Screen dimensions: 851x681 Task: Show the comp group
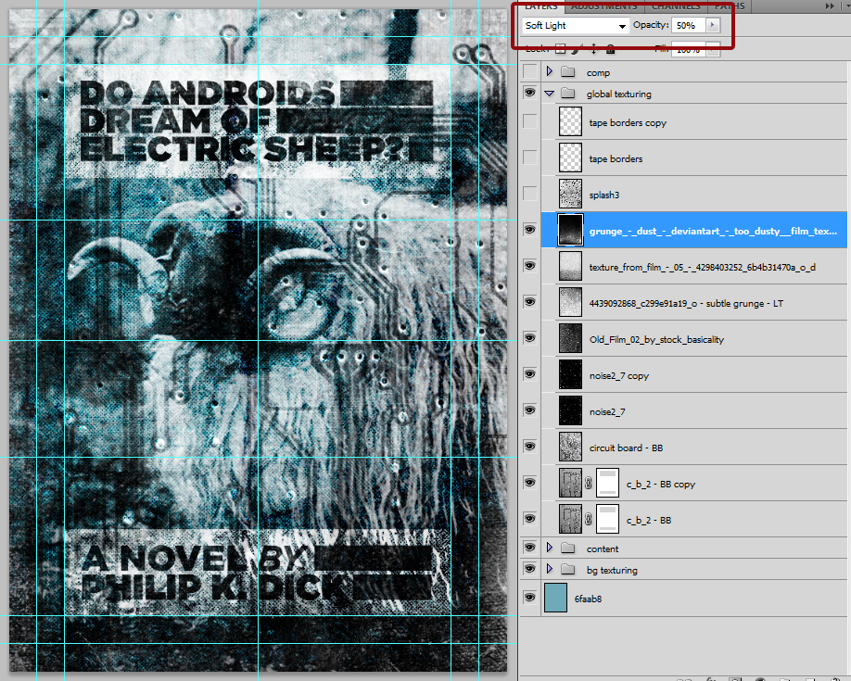pyautogui.click(x=529, y=71)
